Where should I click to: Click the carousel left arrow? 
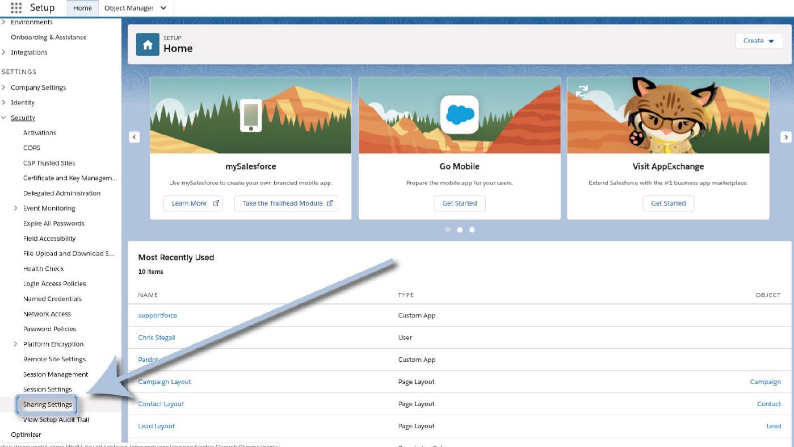coord(135,137)
